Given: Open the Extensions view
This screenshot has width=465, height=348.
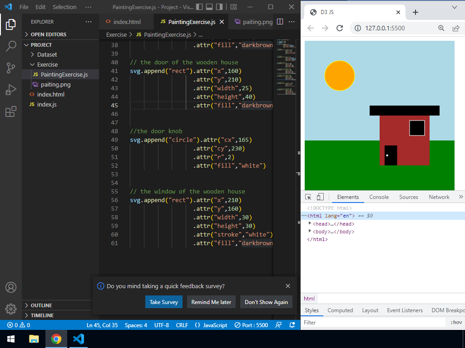Looking at the screenshot, I should pos(11,111).
